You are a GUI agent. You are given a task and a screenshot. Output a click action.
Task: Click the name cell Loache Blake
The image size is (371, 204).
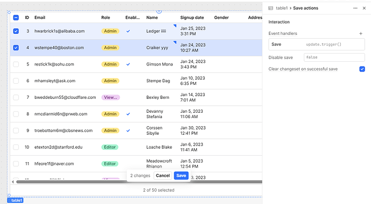coord(159,147)
